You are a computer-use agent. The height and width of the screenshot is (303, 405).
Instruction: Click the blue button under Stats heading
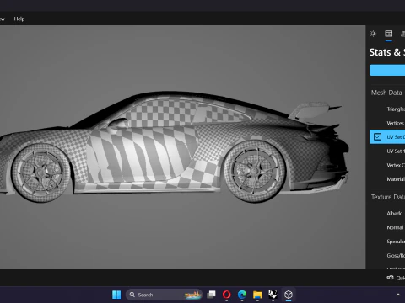tap(387, 70)
